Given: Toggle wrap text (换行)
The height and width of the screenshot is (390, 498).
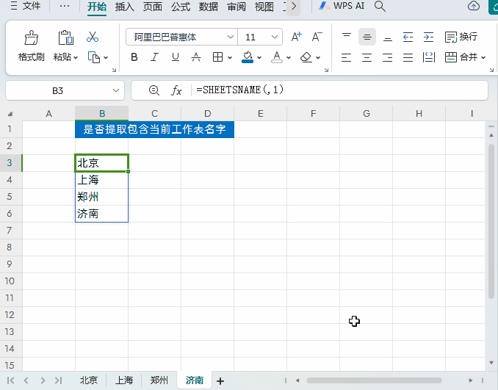Looking at the screenshot, I should [x=461, y=37].
